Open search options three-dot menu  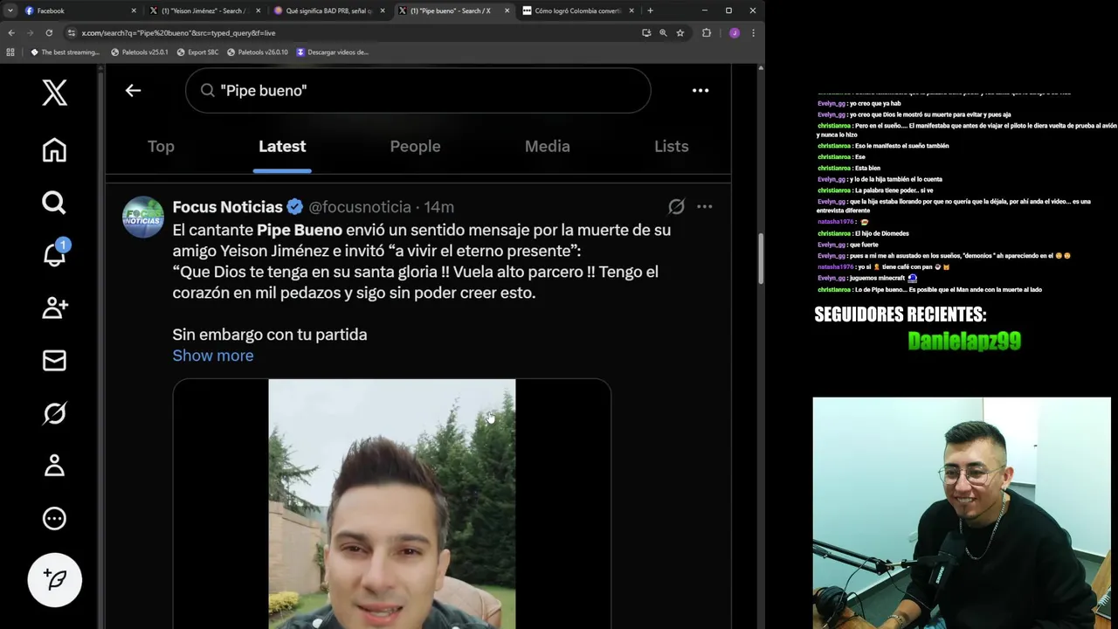pyautogui.click(x=700, y=90)
